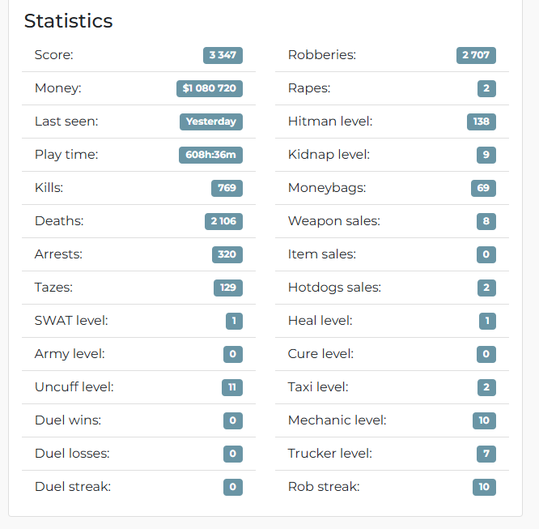Select the Moneybags badge 69
The height and width of the screenshot is (529, 539).
click(x=483, y=188)
